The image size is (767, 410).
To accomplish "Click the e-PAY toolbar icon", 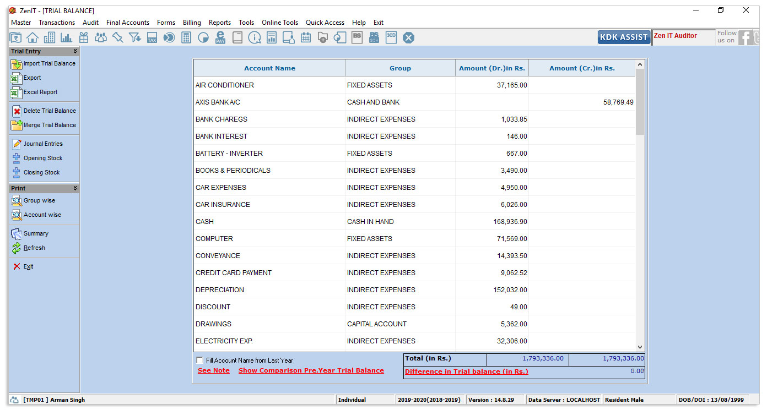I will pos(220,37).
